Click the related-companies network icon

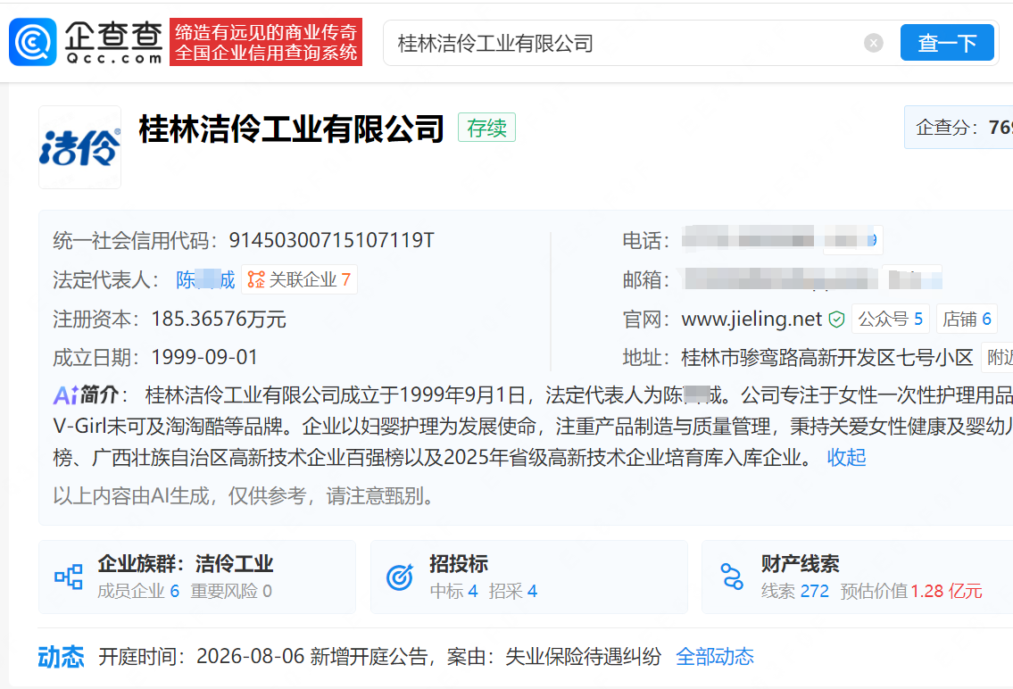(256, 279)
